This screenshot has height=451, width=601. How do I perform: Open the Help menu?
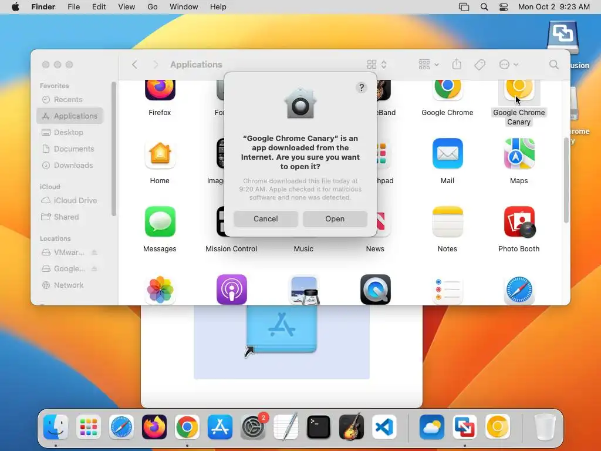(218, 7)
